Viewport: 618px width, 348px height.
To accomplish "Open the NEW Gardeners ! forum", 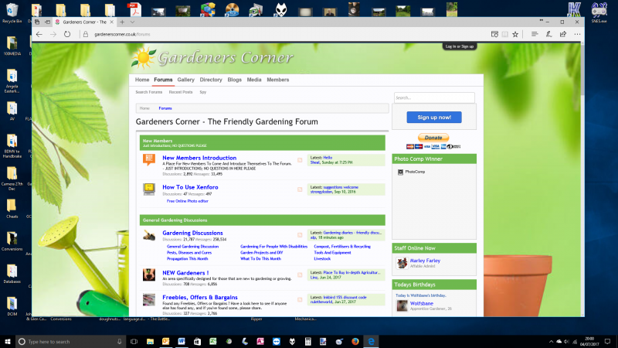I will 185,273.
